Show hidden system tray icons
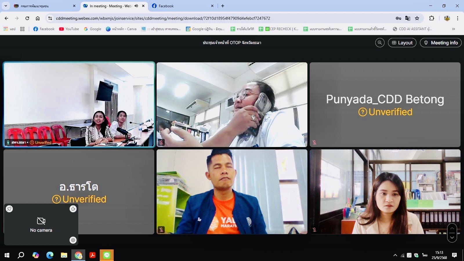Image resolution: width=464 pixels, height=261 pixels. [395, 255]
